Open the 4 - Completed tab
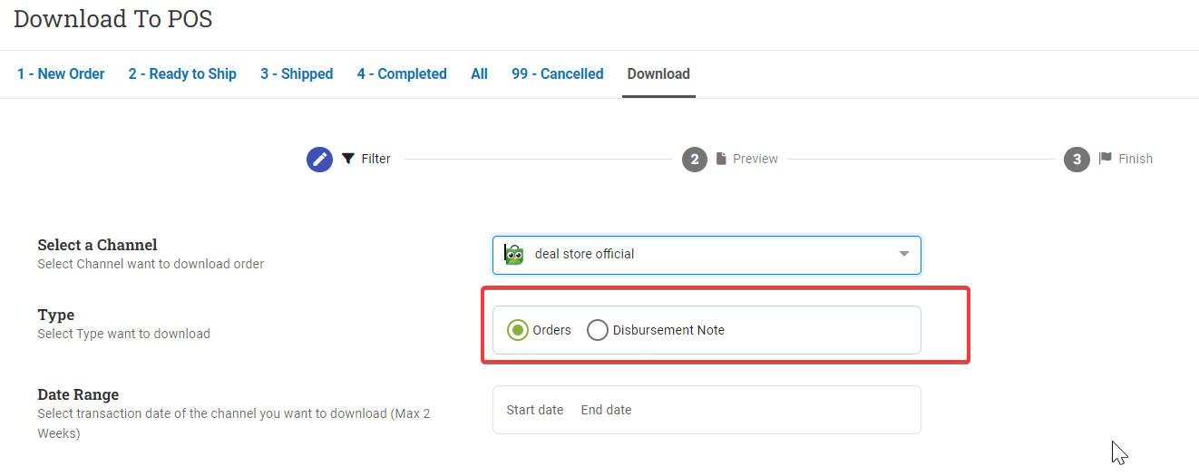1199x476 pixels. pyautogui.click(x=402, y=74)
